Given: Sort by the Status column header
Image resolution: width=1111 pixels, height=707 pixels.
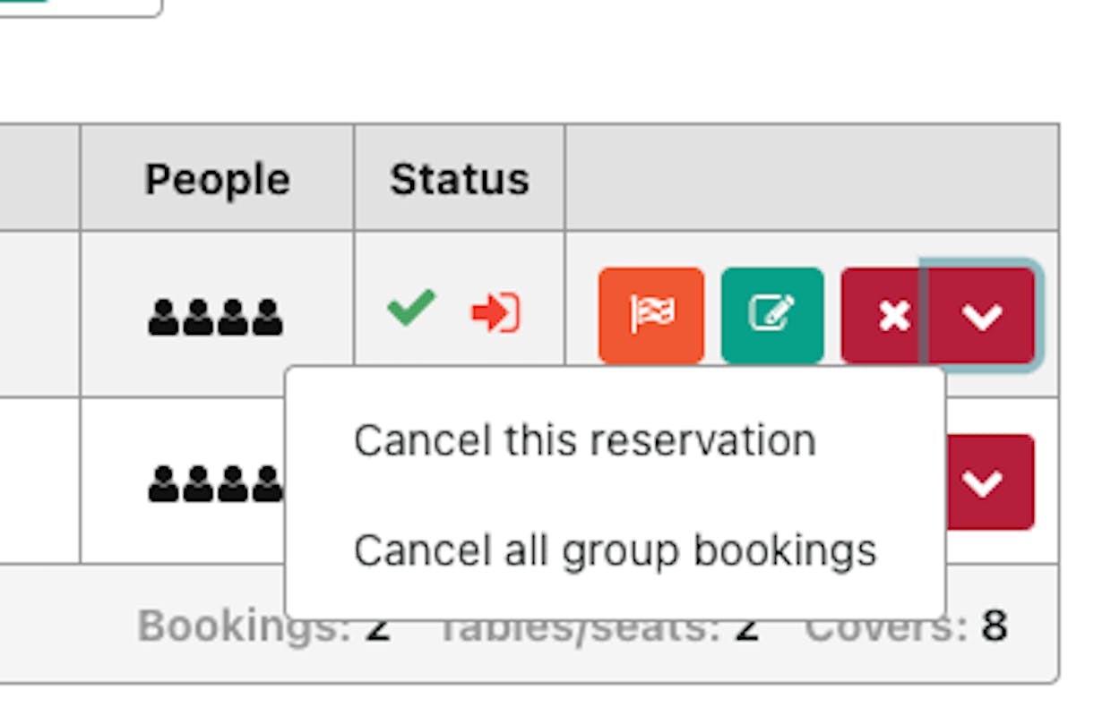Looking at the screenshot, I should (x=459, y=179).
